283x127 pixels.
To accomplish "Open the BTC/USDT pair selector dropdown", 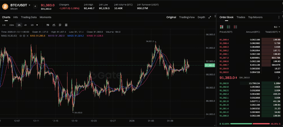I will tap(30, 5).
